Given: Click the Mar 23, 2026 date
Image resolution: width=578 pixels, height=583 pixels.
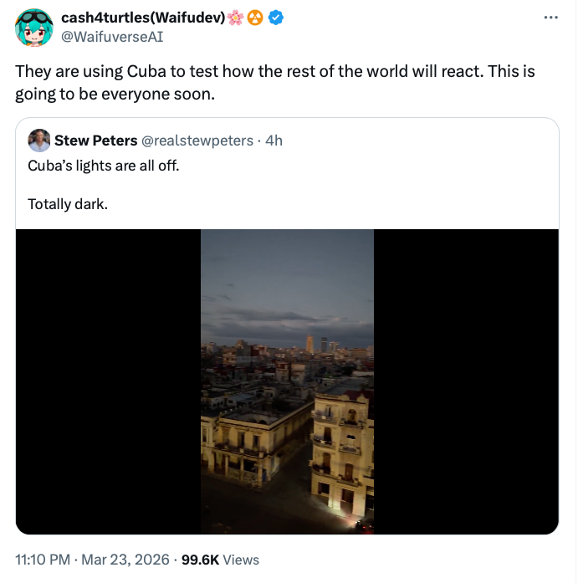Looking at the screenshot, I should tap(125, 560).
